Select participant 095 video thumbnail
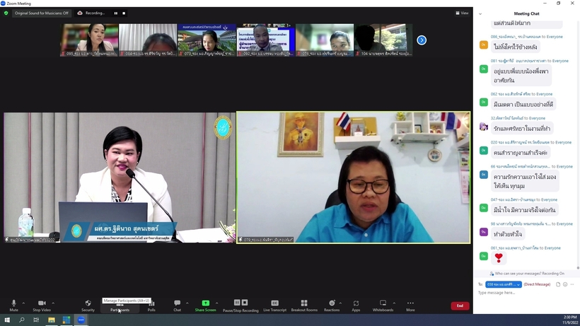 (89, 40)
